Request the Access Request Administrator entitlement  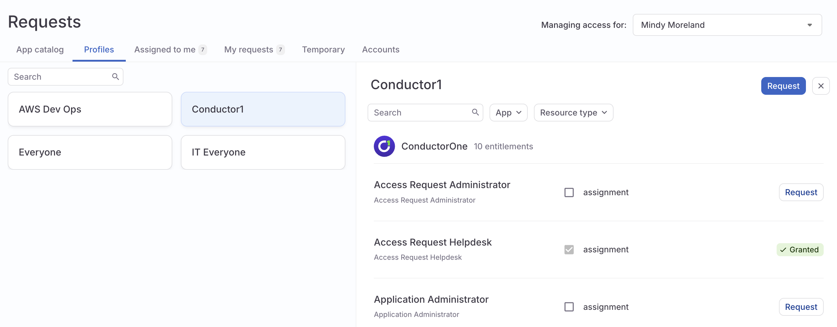point(801,192)
